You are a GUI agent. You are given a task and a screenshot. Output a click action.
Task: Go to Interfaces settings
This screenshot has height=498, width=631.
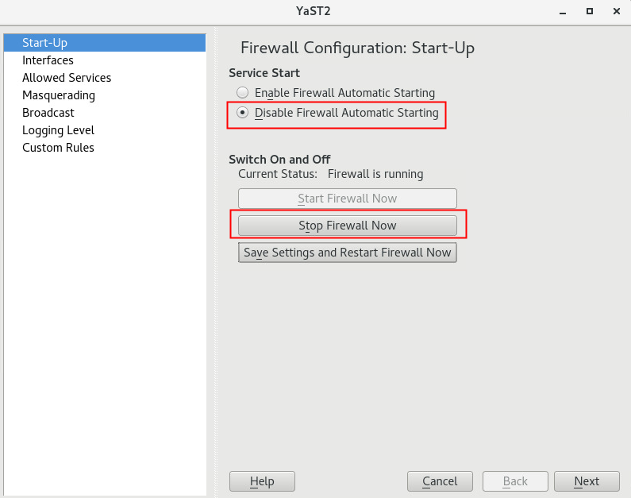48,60
